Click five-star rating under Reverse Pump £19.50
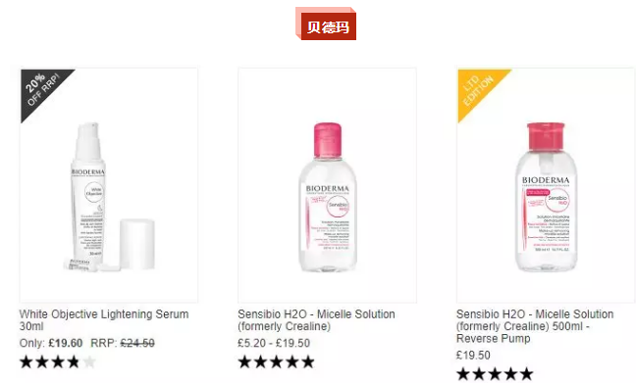 (x=495, y=374)
